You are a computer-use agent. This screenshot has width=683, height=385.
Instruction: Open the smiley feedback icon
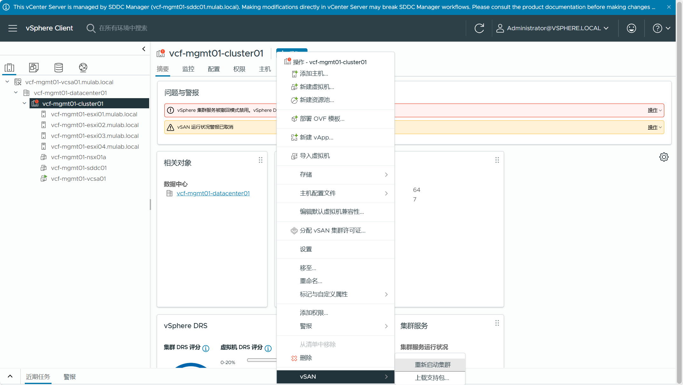pyautogui.click(x=631, y=28)
